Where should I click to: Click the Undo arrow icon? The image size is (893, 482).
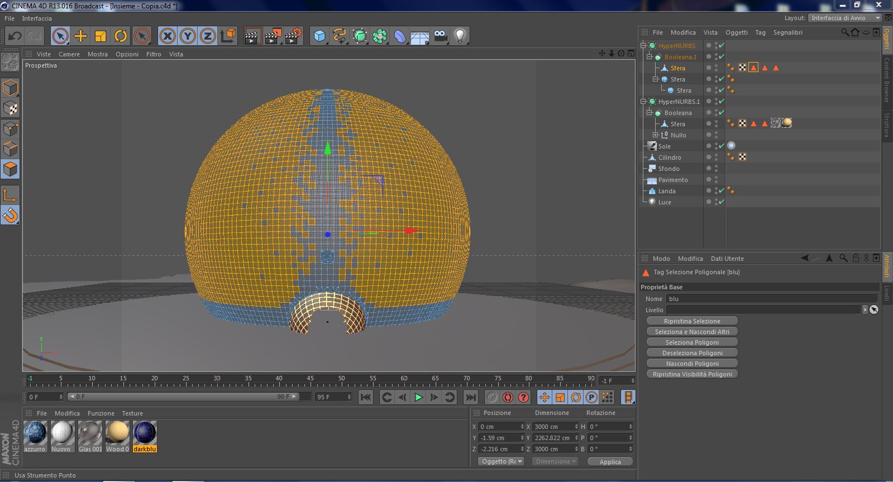tap(15, 36)
